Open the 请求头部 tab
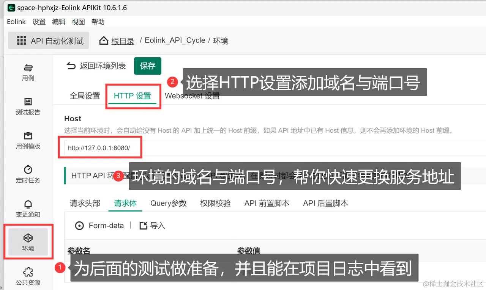The image size is (486, 290). click(85, 203)
